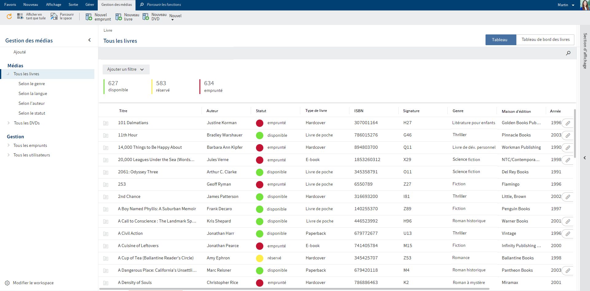This screenshot has height=291, width=590.
Task: Select Selon l'auteur in the sidebar
Action: point(32,103)
